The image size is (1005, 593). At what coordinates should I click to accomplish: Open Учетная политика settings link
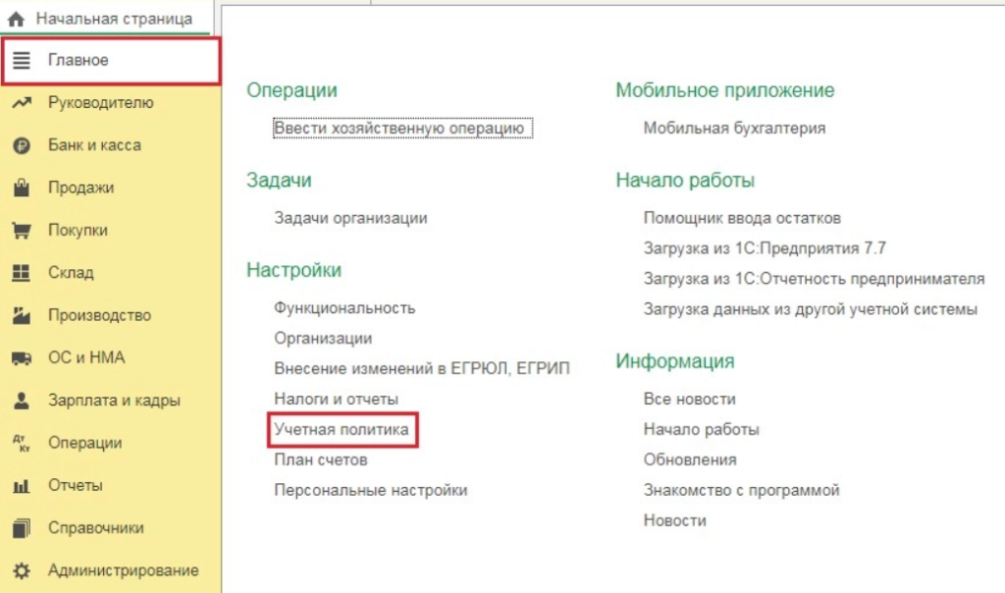342,430
